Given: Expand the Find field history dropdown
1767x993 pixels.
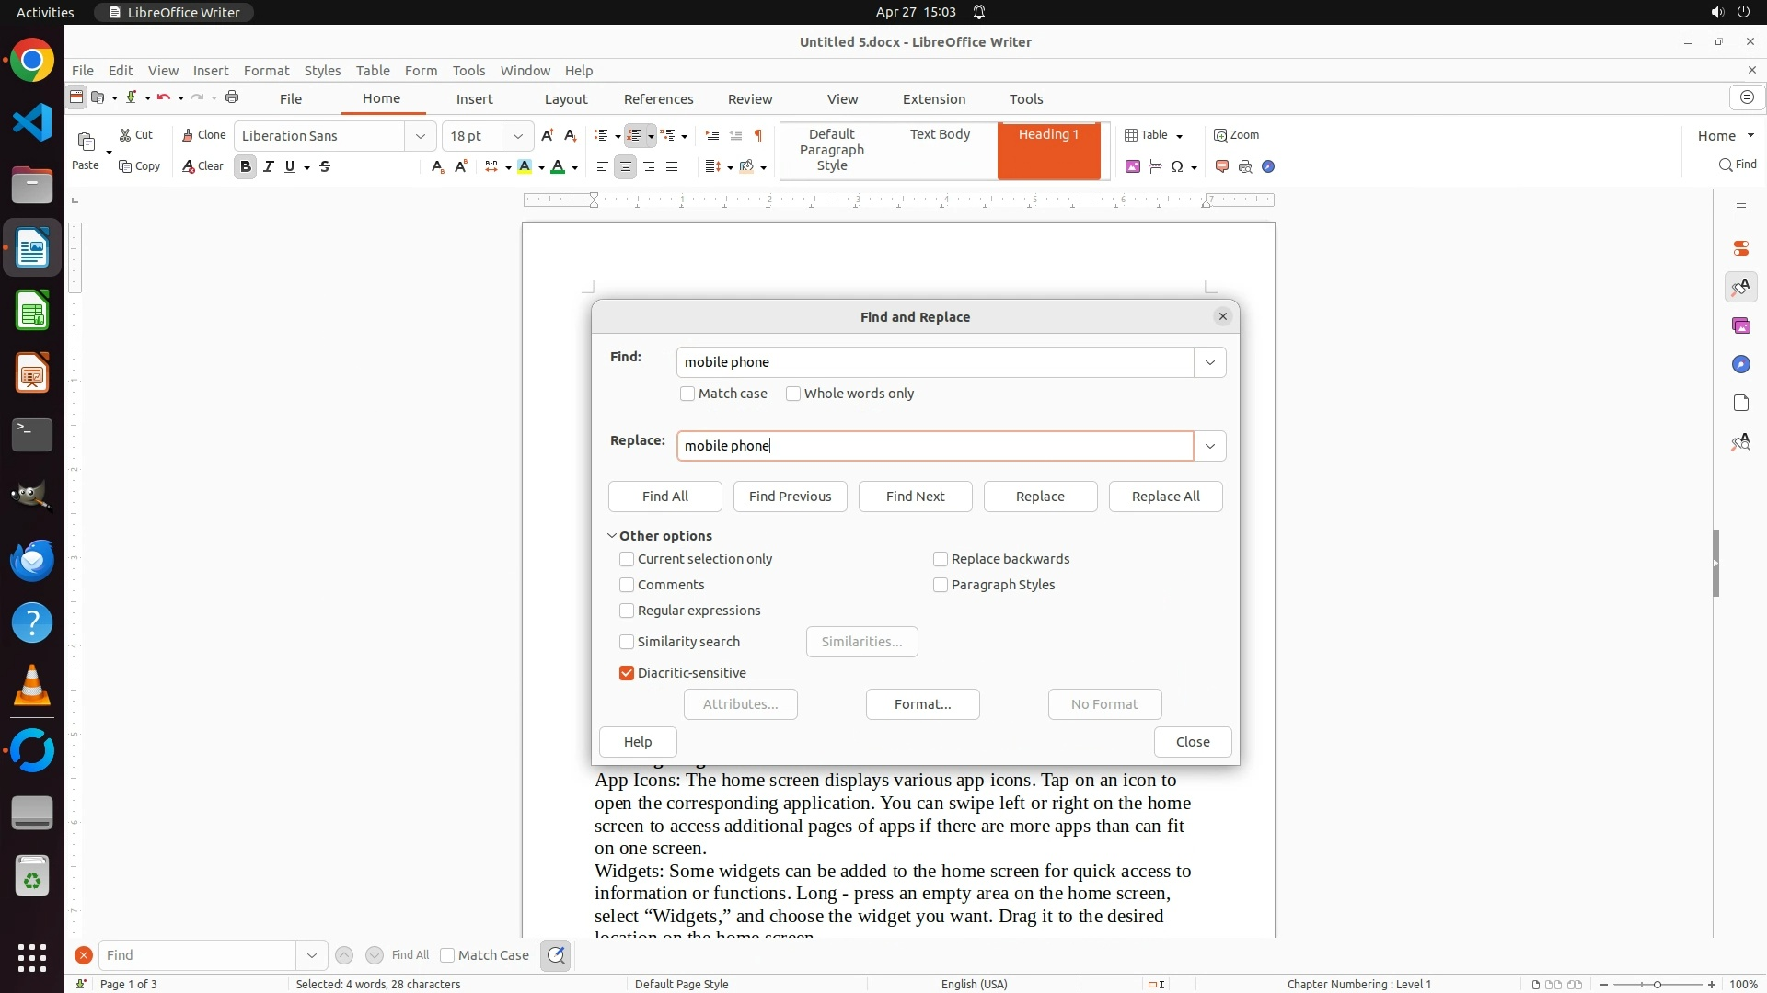Looking at the screenshot, I should pos(1209,362).
